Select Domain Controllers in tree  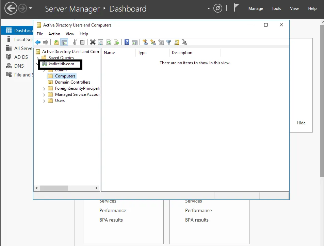(72, 82)
